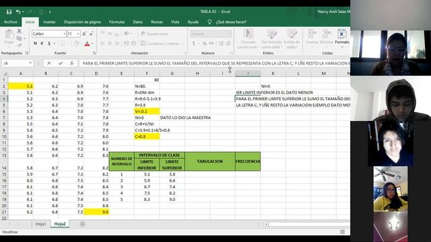This screenshot has height=242, width=431.
Task: Click the Copy icon in Portapapeles
Action: [x=19, y=38]
